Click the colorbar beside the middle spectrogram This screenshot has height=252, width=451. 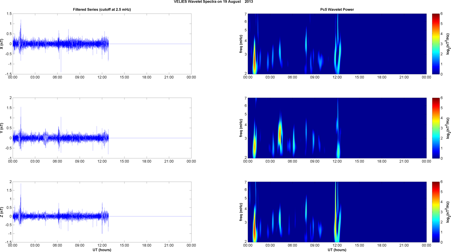coord(436,128)
